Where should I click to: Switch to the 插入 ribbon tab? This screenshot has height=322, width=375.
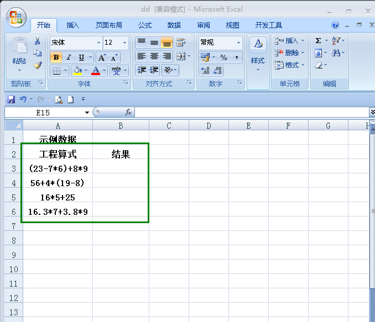[73, 25]
